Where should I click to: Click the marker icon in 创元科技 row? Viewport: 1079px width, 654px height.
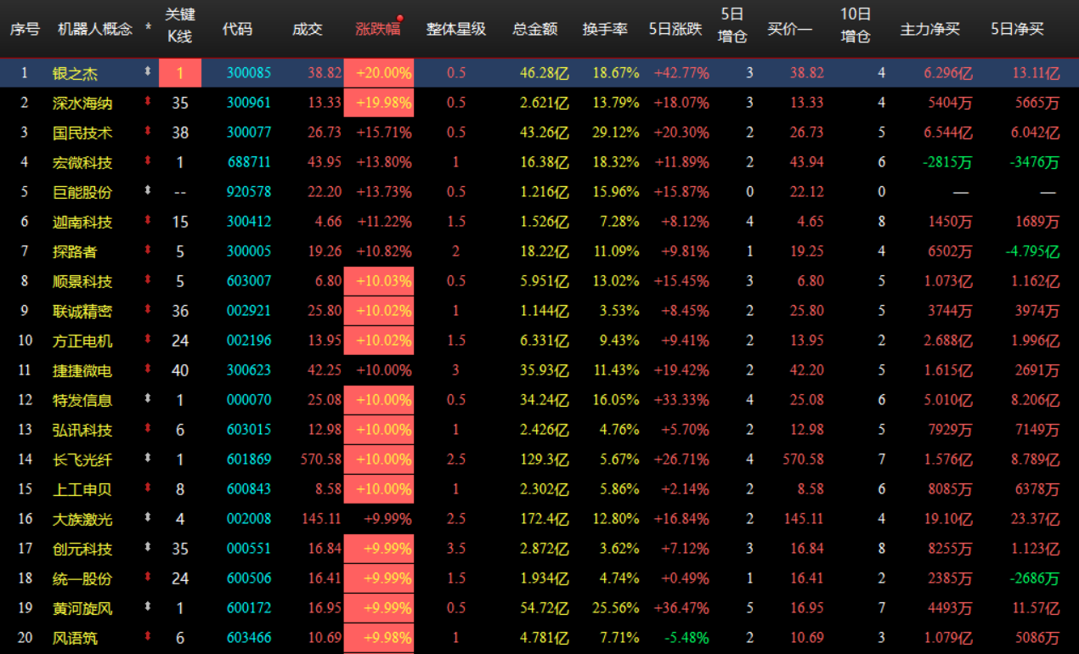coord(148,548)
